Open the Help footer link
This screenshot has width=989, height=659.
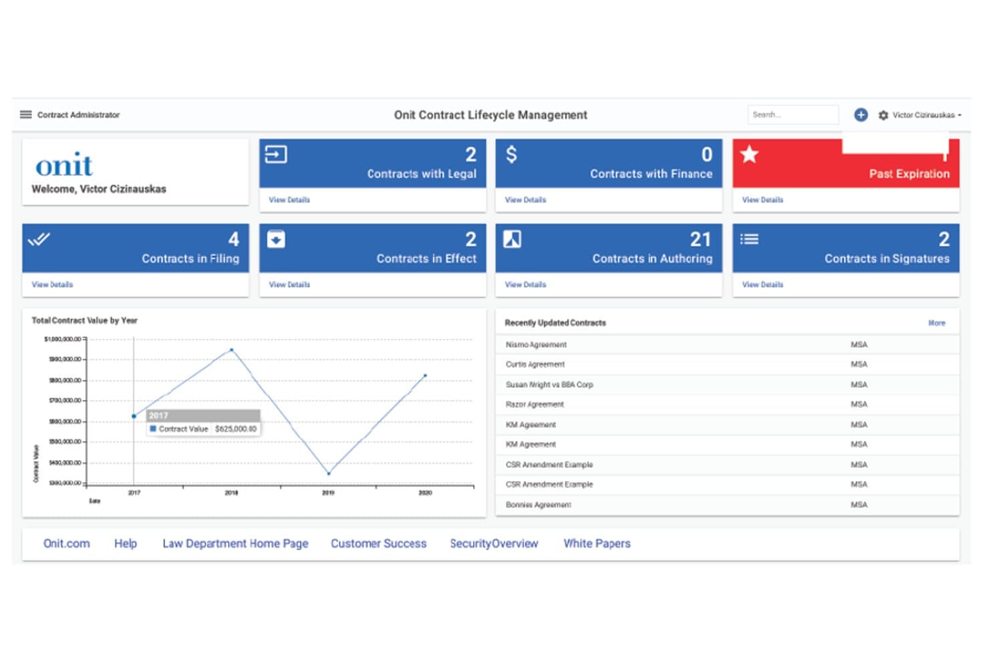point(125,543)
